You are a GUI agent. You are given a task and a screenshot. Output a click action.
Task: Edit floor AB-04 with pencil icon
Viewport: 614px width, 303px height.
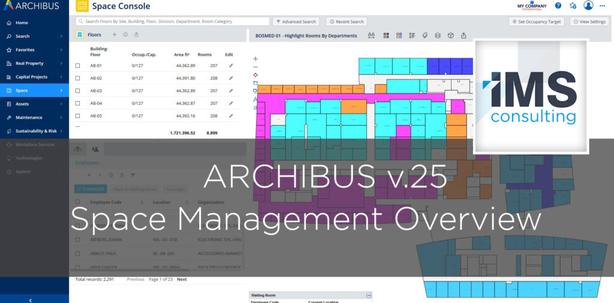pos(231,103)
